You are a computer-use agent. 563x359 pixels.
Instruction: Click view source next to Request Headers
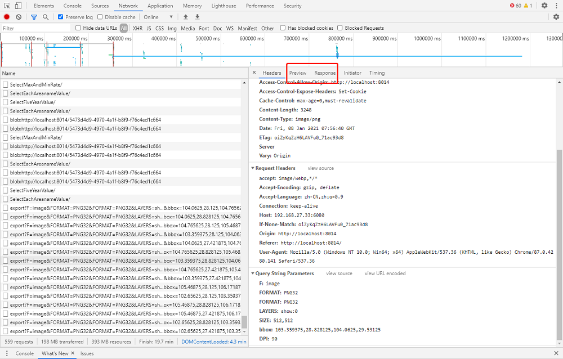pos(321,168)
